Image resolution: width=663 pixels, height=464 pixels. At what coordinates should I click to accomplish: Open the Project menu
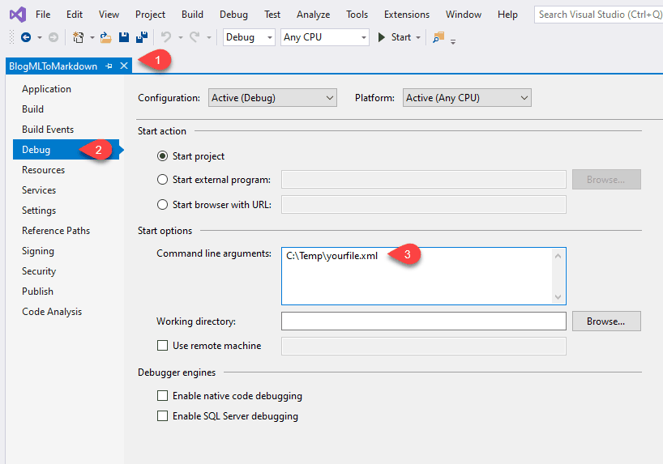150,15
